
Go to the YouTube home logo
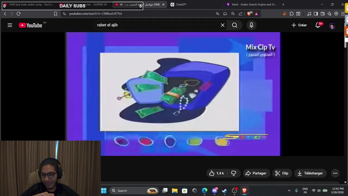[x=30, y=25]
